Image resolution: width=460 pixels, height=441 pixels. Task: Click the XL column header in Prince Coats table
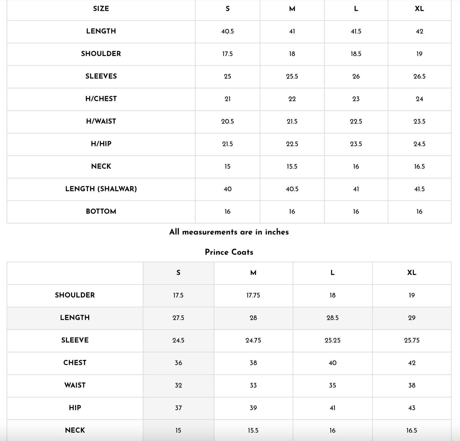pyautogui.click(x=412, y=273)
